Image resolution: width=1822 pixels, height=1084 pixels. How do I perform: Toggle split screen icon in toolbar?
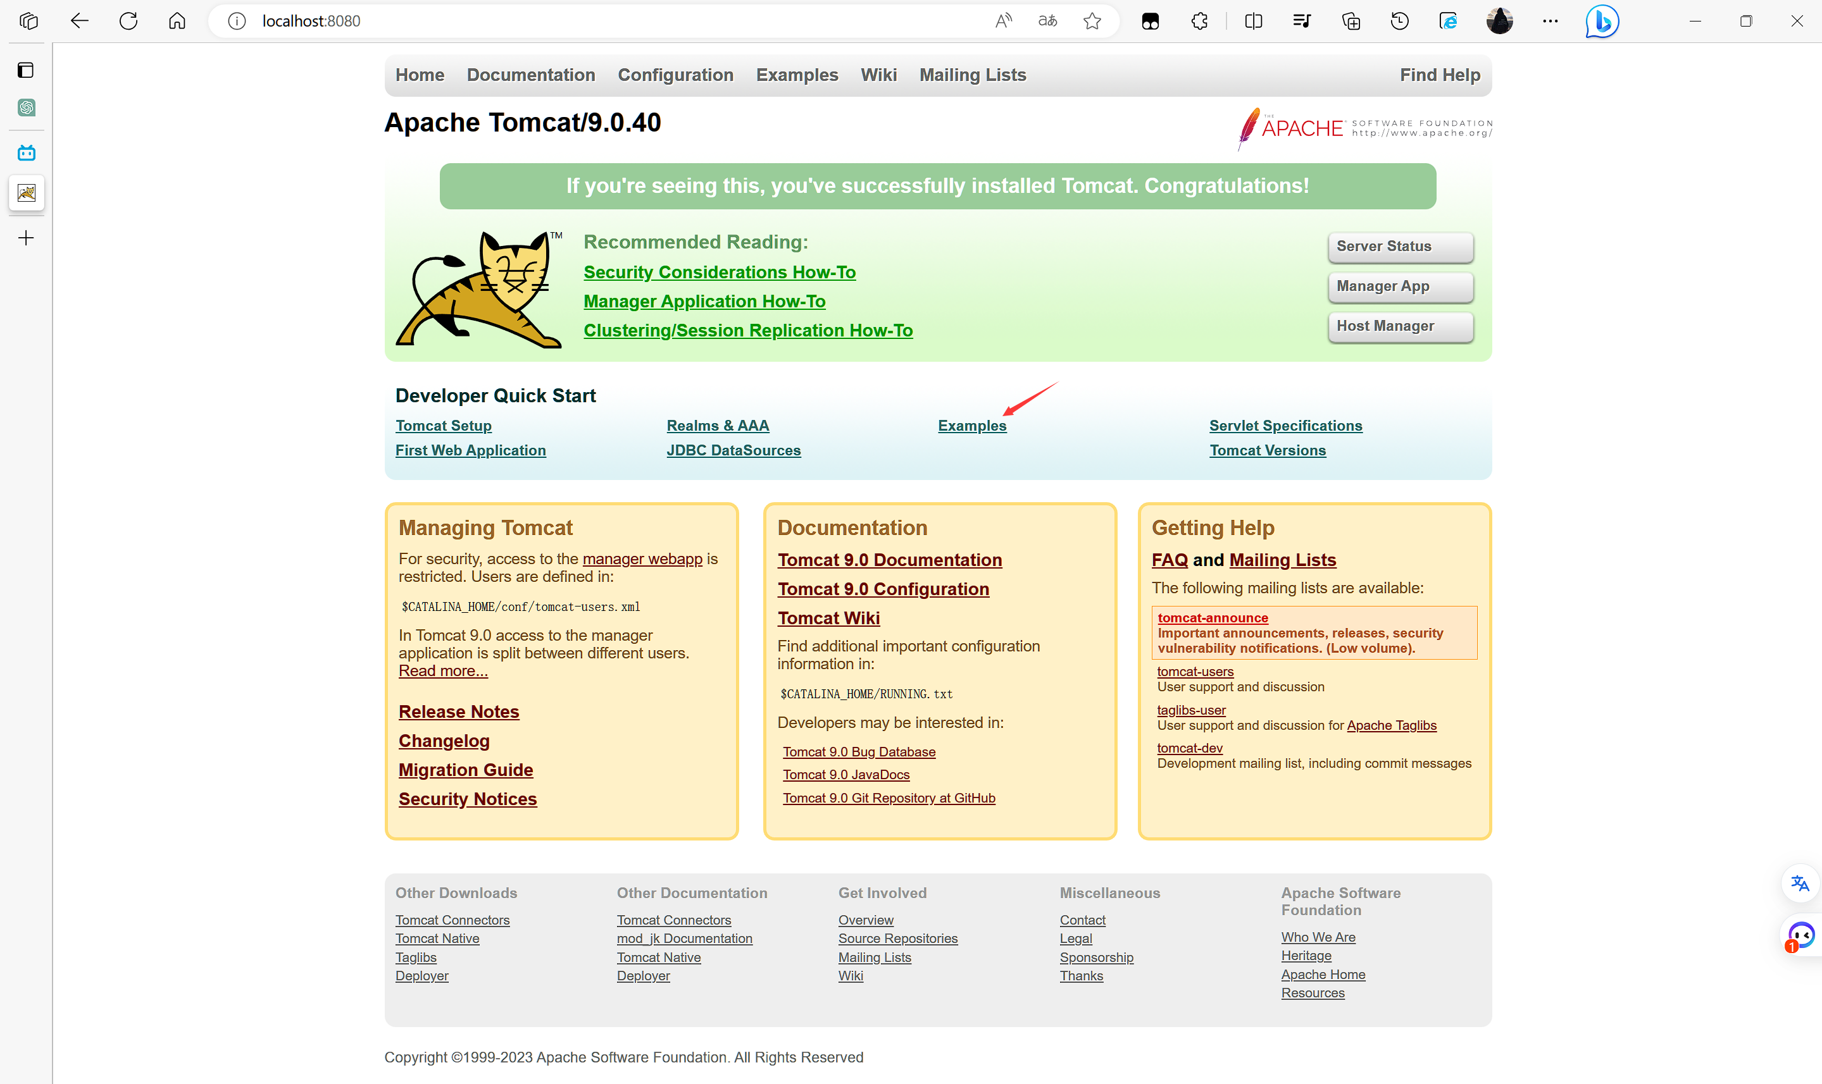(x=1254, y=21)
